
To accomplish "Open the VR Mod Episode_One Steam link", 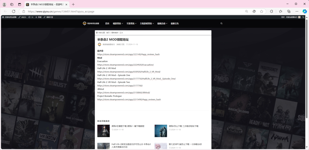I will pos(136,79).
